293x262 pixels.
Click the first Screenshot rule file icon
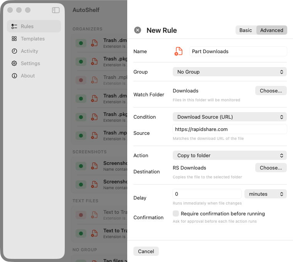94,166
